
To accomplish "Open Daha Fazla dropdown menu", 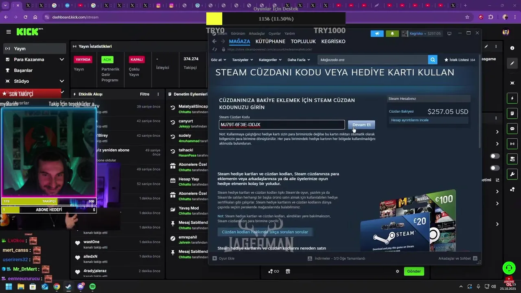I will pos(299,60).
